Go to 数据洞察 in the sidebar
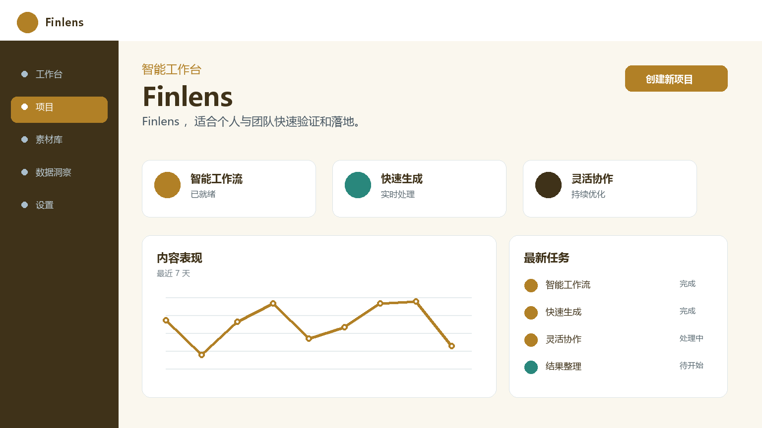Viewport: 762px width, 428px height. pyautogui.click(x=59, y=172)
